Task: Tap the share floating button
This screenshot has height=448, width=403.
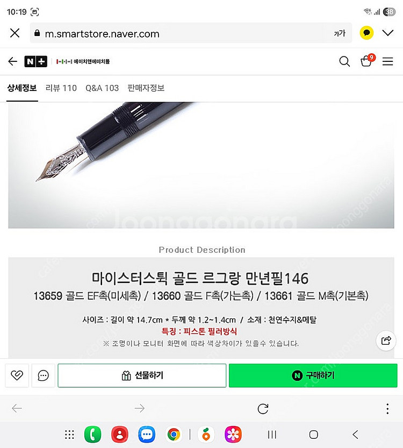Action: click(x=386, y=340)
